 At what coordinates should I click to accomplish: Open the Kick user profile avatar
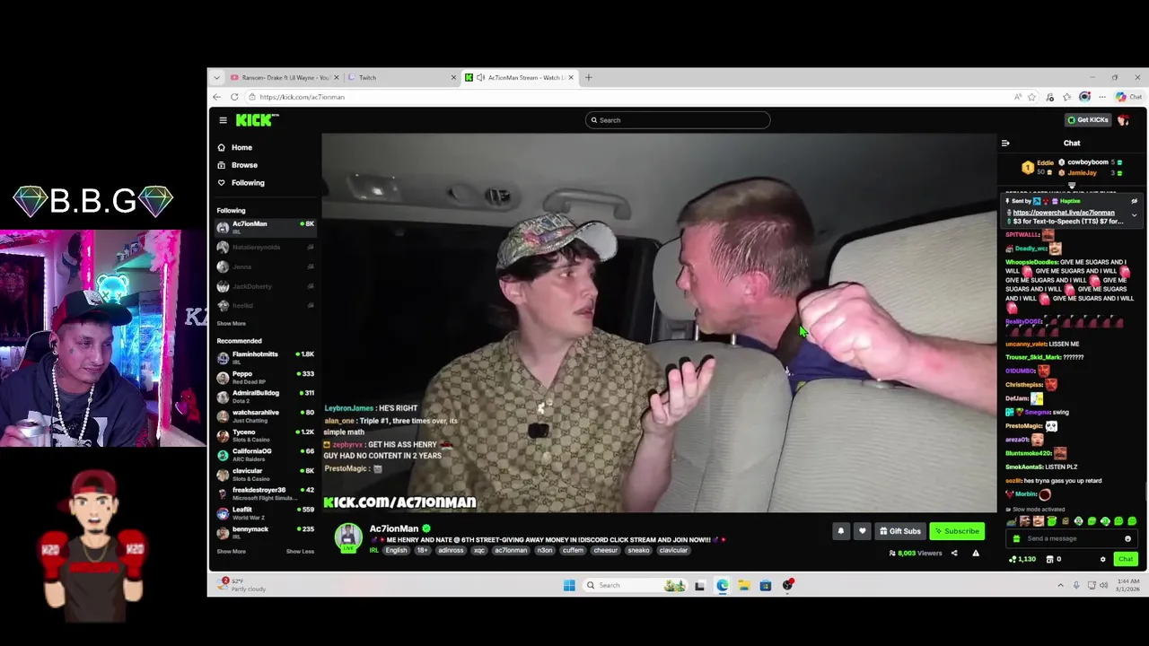click(1123, 120)
